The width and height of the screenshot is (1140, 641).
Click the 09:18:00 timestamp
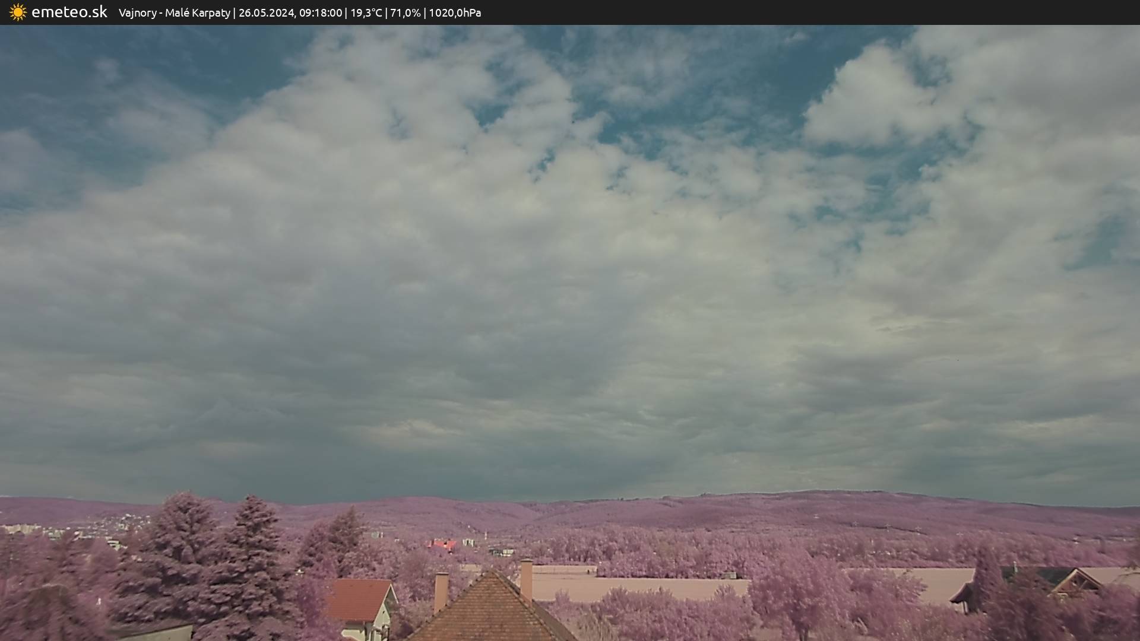pos(321,13)
